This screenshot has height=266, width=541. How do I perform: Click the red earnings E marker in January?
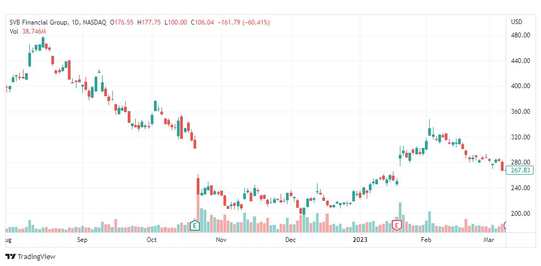pyautogui.click(x=397, y=226)
